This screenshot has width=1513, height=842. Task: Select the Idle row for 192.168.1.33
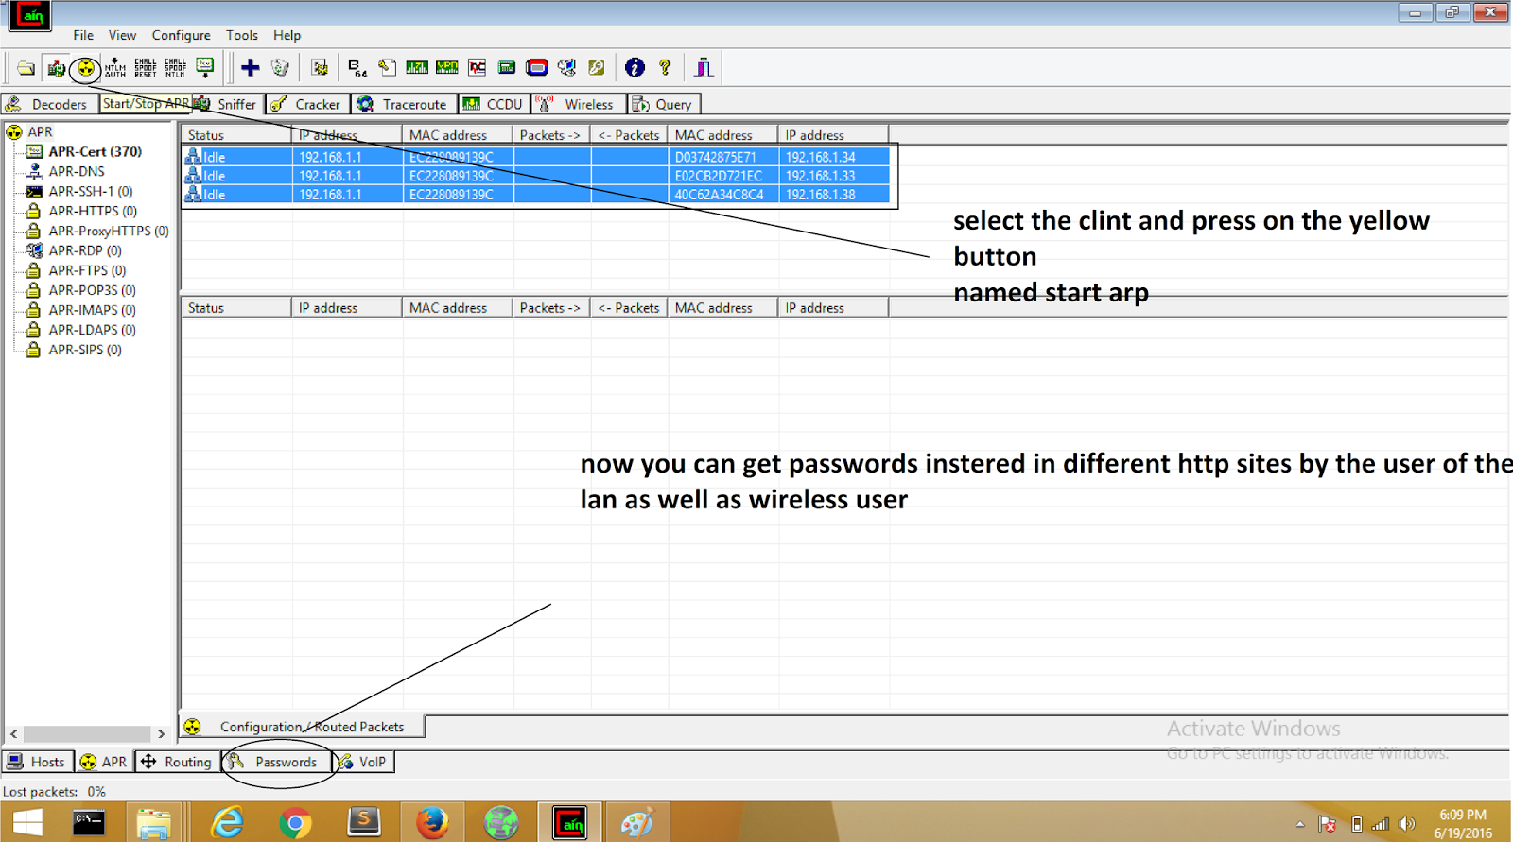(x=536, y=176)
